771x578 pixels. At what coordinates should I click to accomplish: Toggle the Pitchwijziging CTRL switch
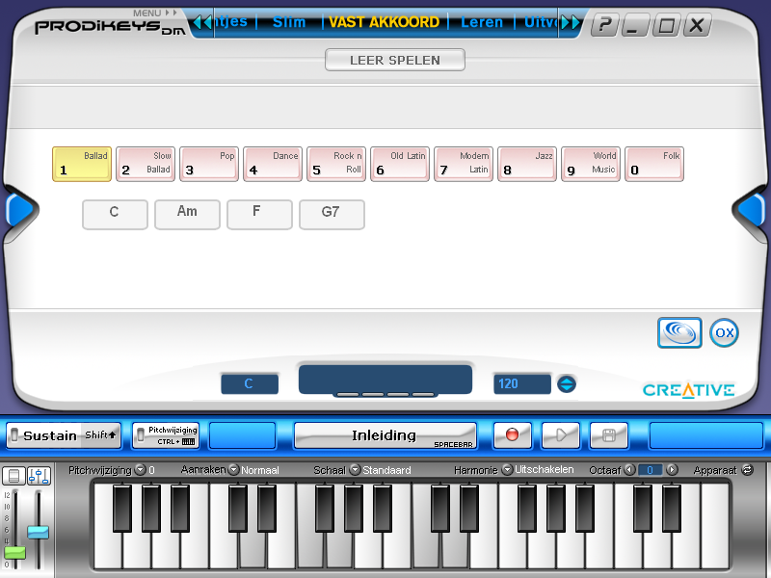pyautogui.click(x=141, y=435)
